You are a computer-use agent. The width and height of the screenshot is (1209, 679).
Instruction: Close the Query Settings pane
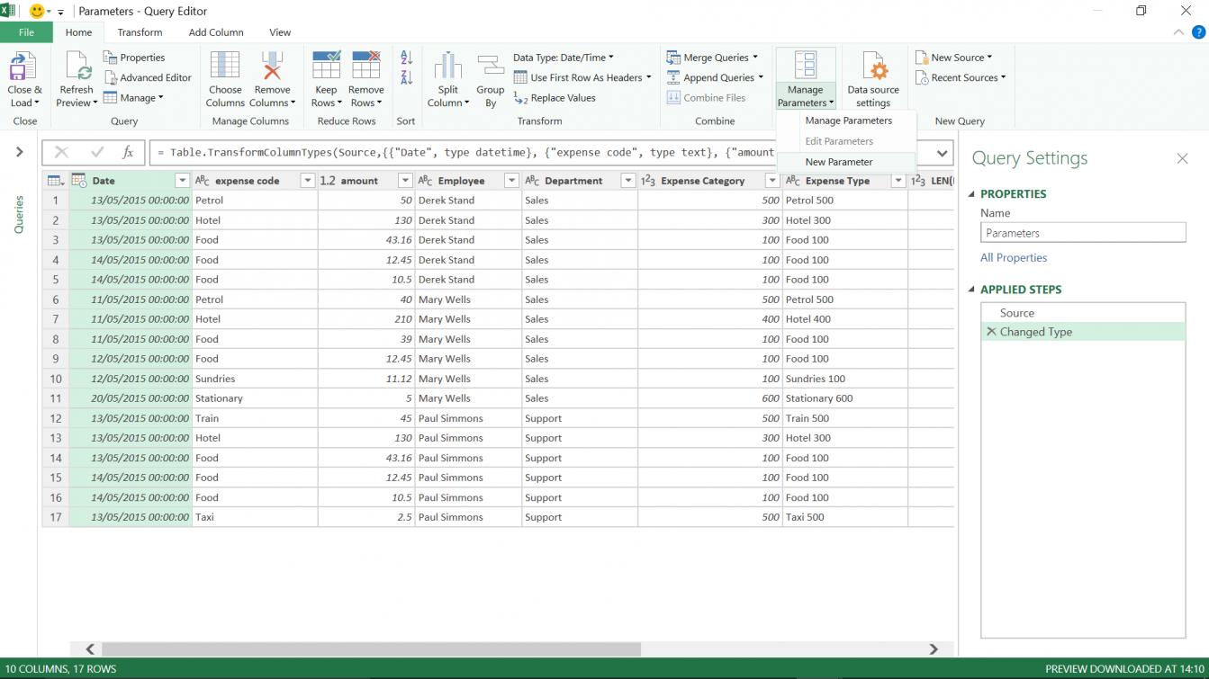pos(1182,158)
